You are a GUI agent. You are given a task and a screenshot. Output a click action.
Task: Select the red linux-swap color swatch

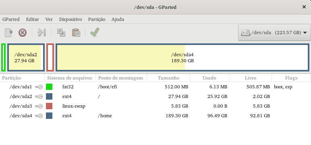click(x=49, y=106)
